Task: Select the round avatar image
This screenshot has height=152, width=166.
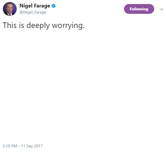Action: 10,9
